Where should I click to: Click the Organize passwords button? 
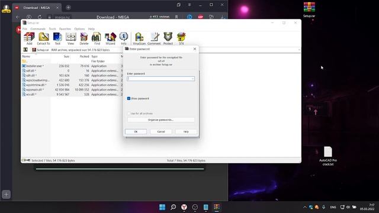pyautogui.click(x=160, y=120)
